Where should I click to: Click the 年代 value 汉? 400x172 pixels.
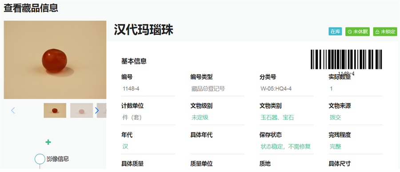125,147
